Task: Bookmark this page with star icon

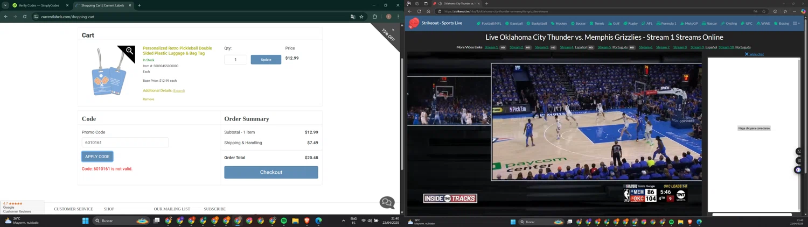Action: pyautogui.click(x=361, y=17)
